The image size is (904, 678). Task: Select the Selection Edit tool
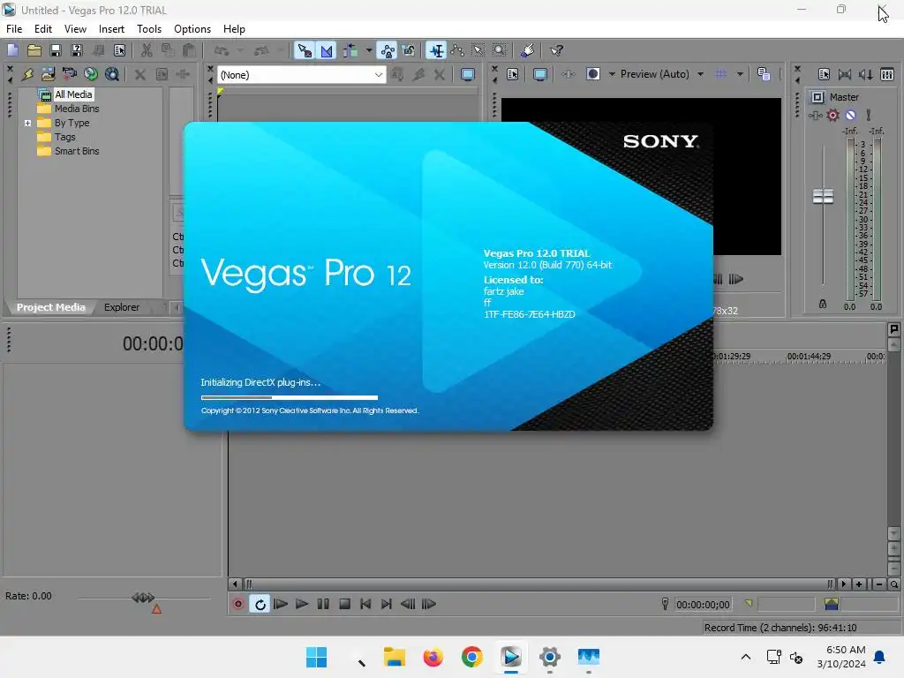tap(478, 50)
